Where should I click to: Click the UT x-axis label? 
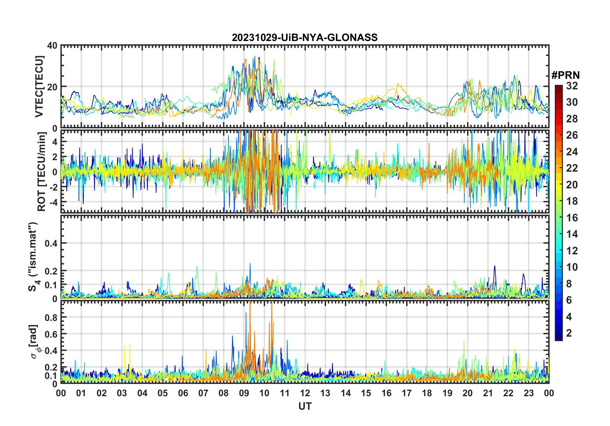305,406
